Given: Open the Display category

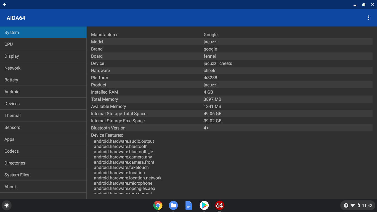Looking at the screenshot, I should 43,56.
